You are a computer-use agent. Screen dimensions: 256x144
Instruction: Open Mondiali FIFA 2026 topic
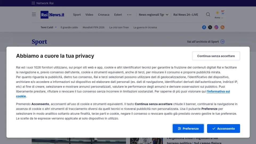(94, 27)
